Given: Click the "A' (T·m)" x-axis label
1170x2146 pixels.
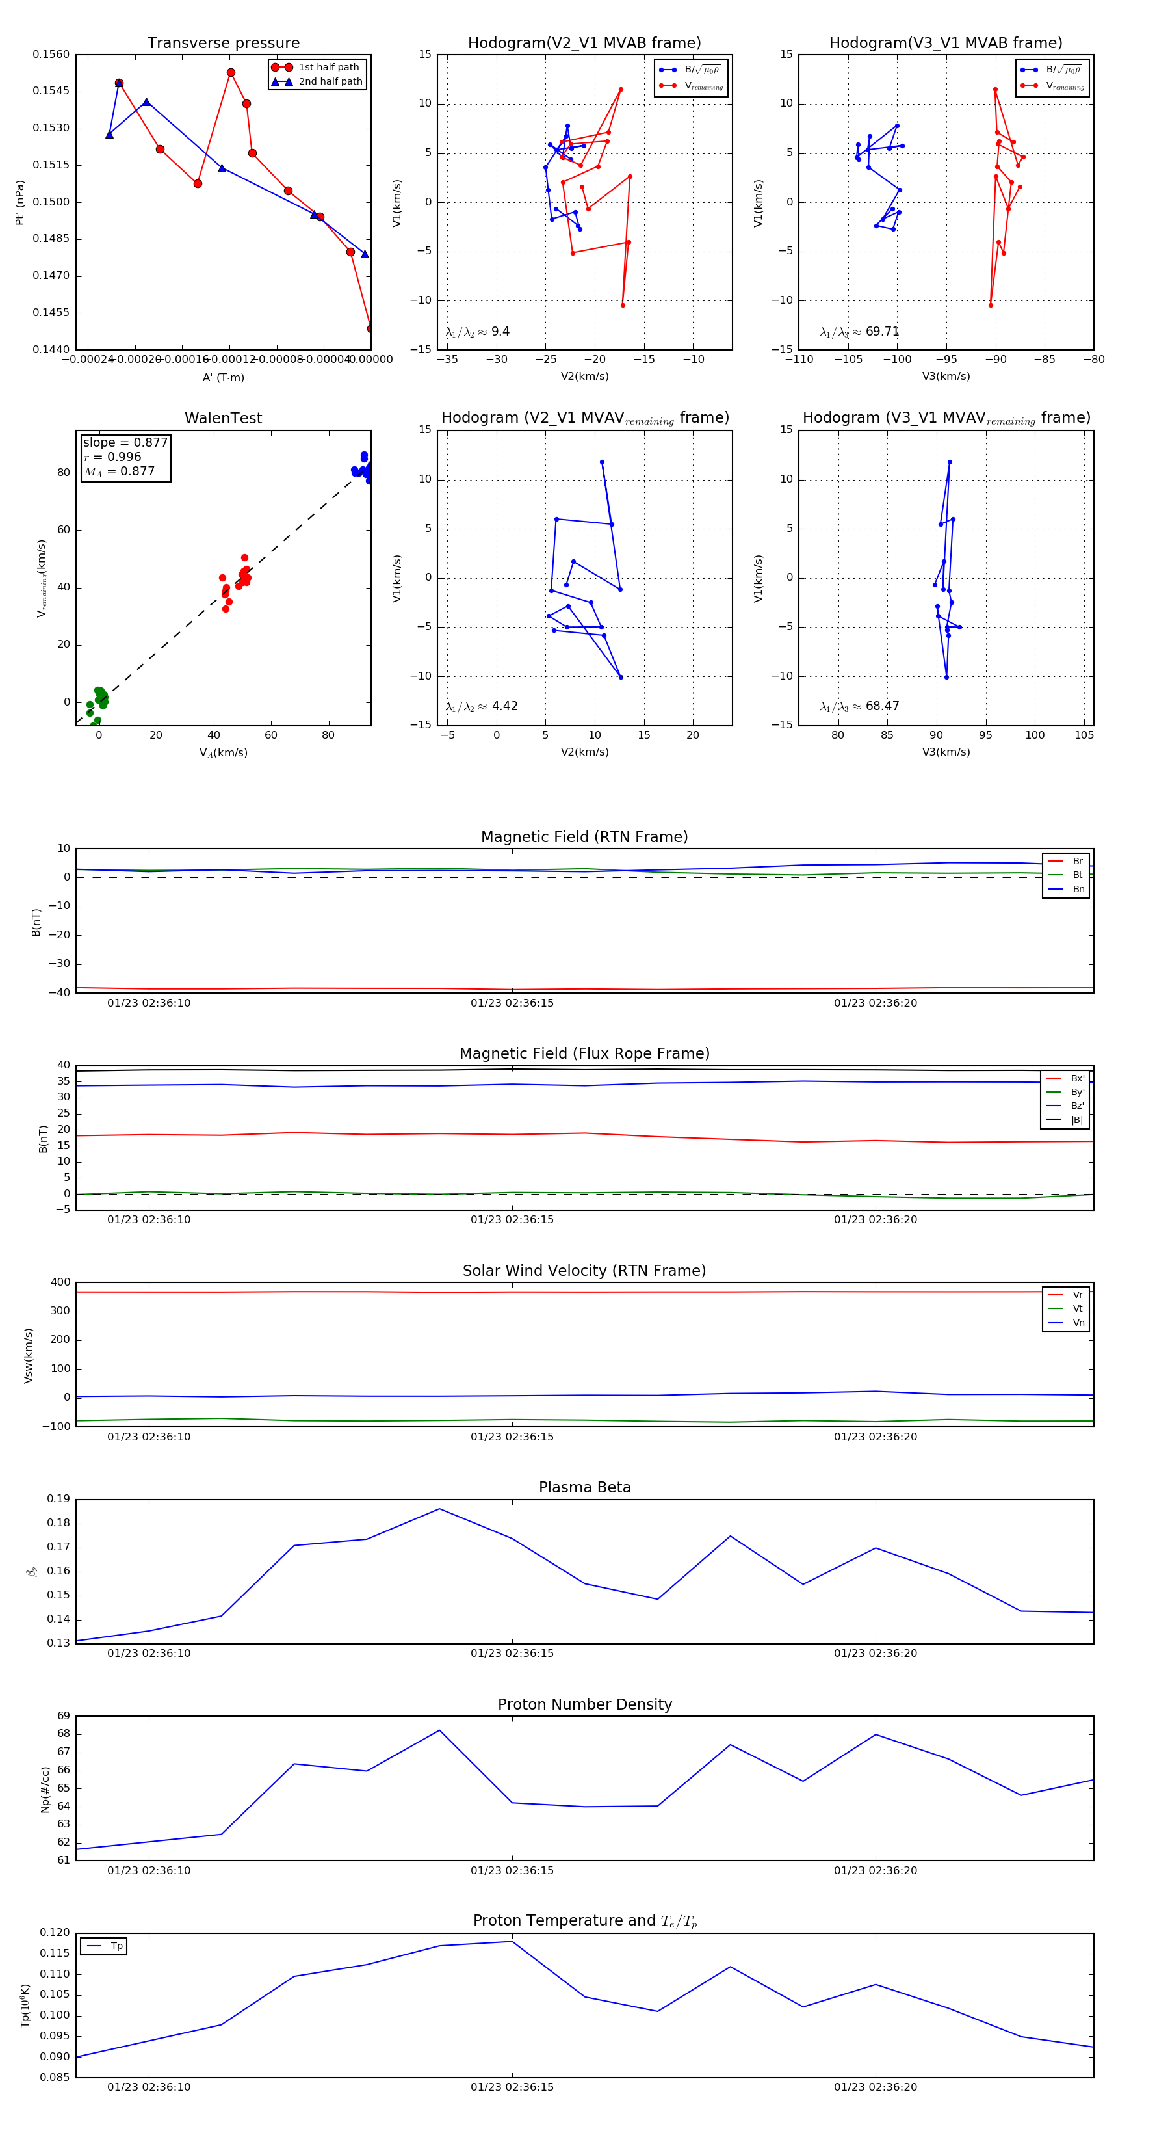Looking at the screenshot, I should click(x=223, y=377).
